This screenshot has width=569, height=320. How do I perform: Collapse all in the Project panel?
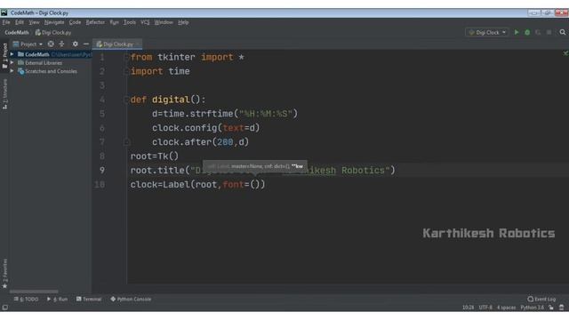tap(61, 44)
